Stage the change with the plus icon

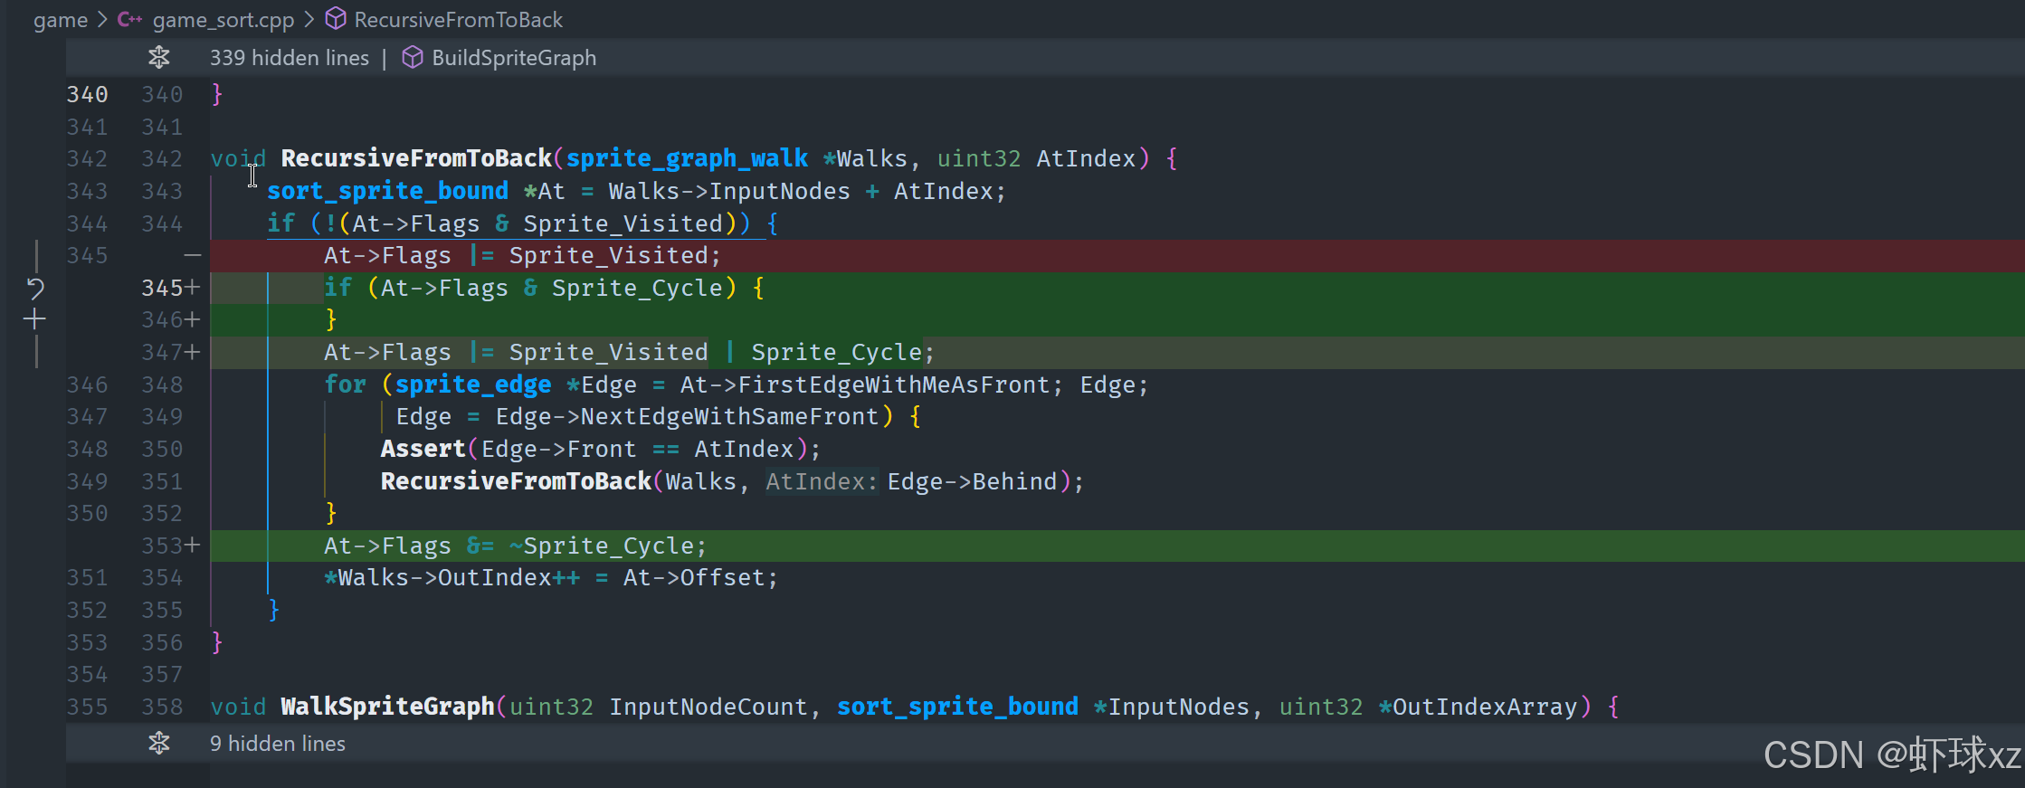35,319
